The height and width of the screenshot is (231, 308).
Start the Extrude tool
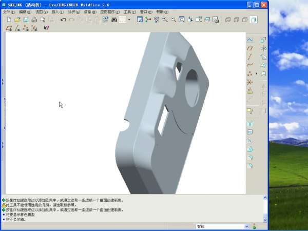point(263,40)
